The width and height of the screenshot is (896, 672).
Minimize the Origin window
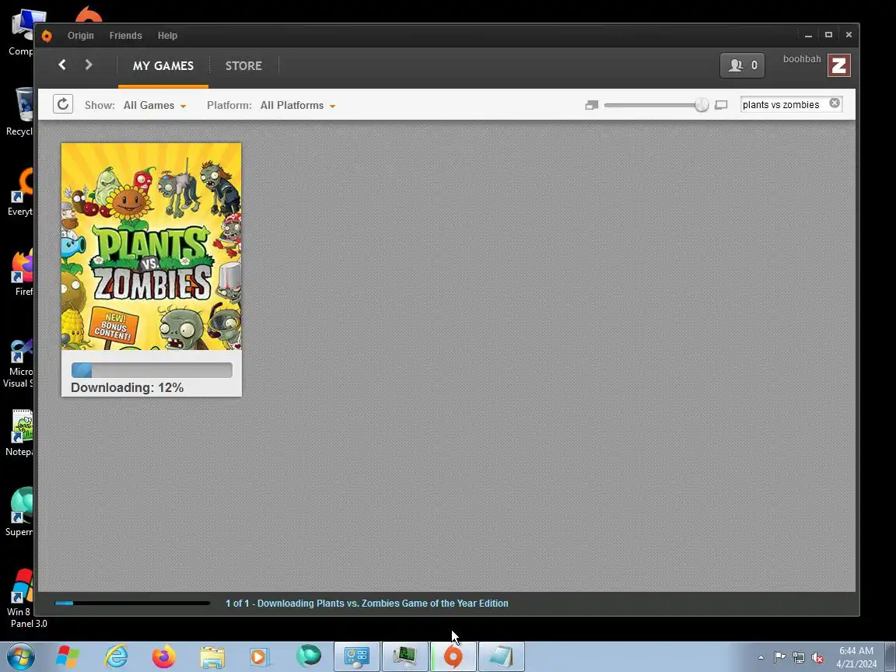tap(808, 36)
